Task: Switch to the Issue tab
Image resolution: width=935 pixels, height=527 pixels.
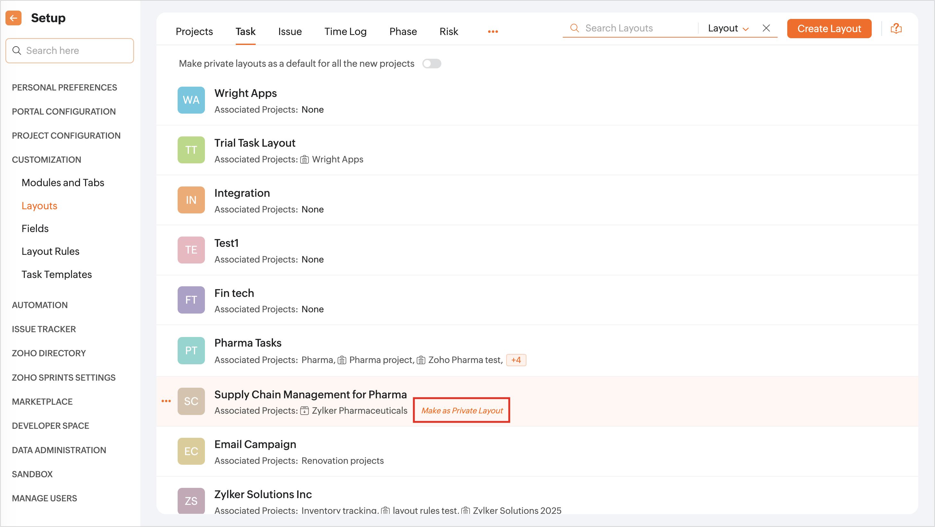Action: pyautogui.click(x=290, y=31)
